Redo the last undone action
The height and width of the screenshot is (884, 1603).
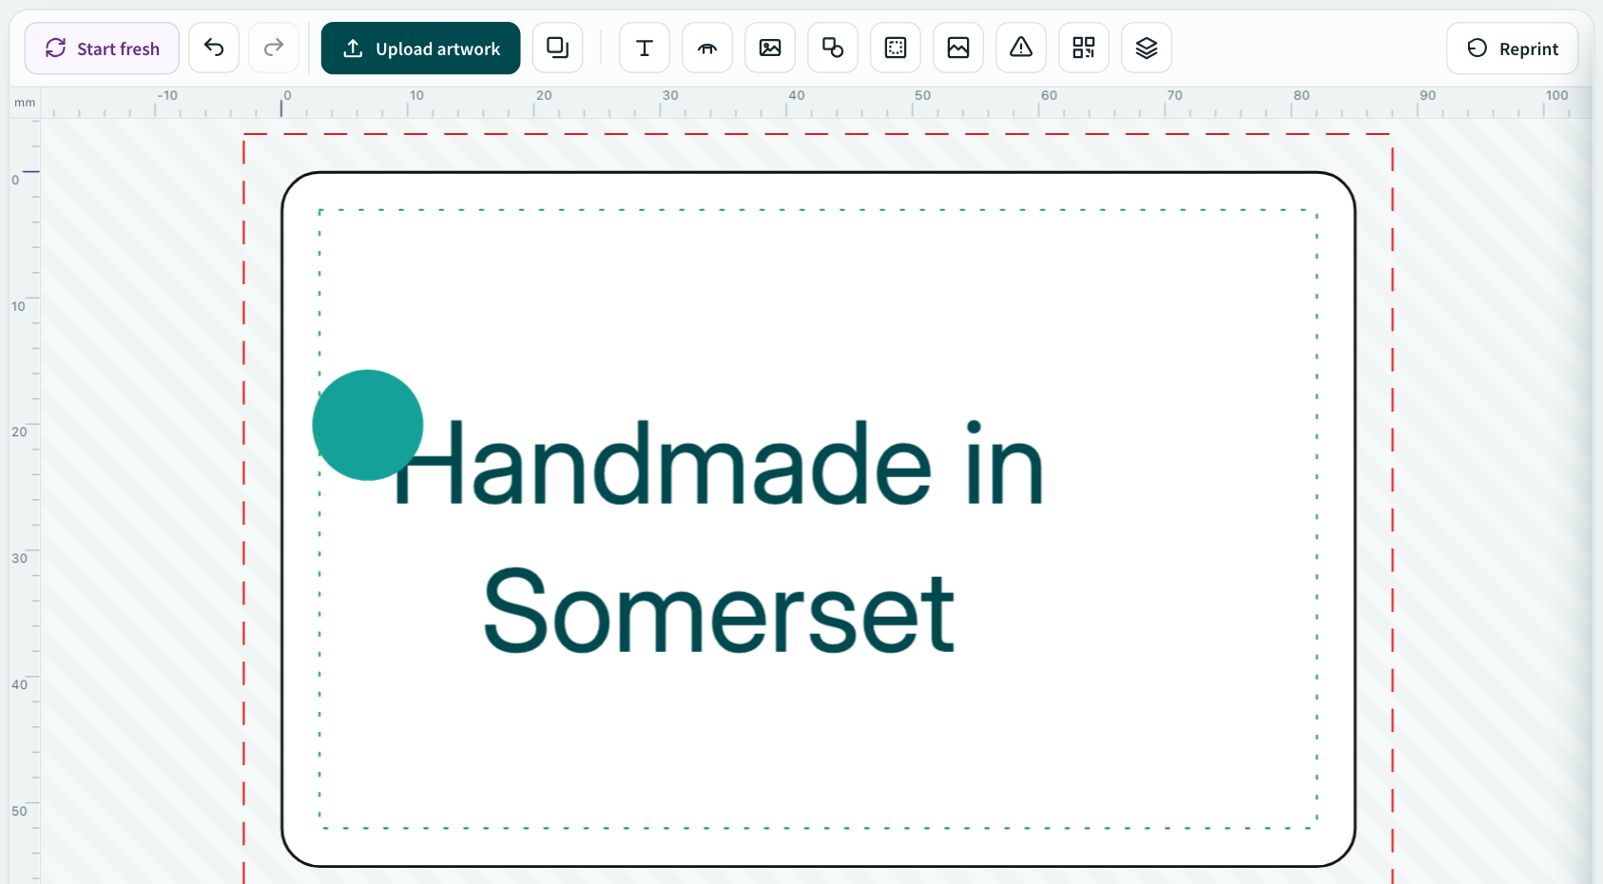274,48
